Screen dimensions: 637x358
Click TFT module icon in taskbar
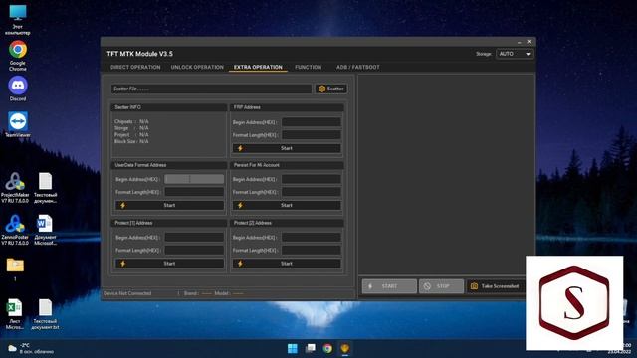tap(345, 348)
